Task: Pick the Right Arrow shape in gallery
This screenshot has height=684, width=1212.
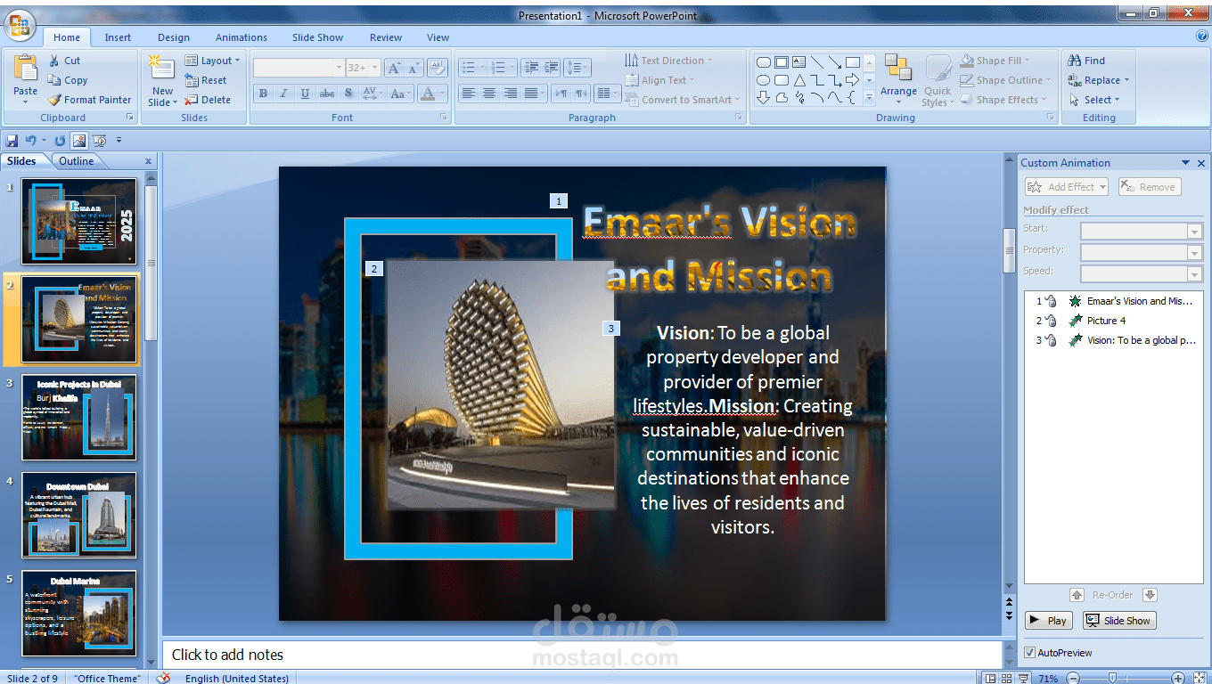Action: pos(853,80)
